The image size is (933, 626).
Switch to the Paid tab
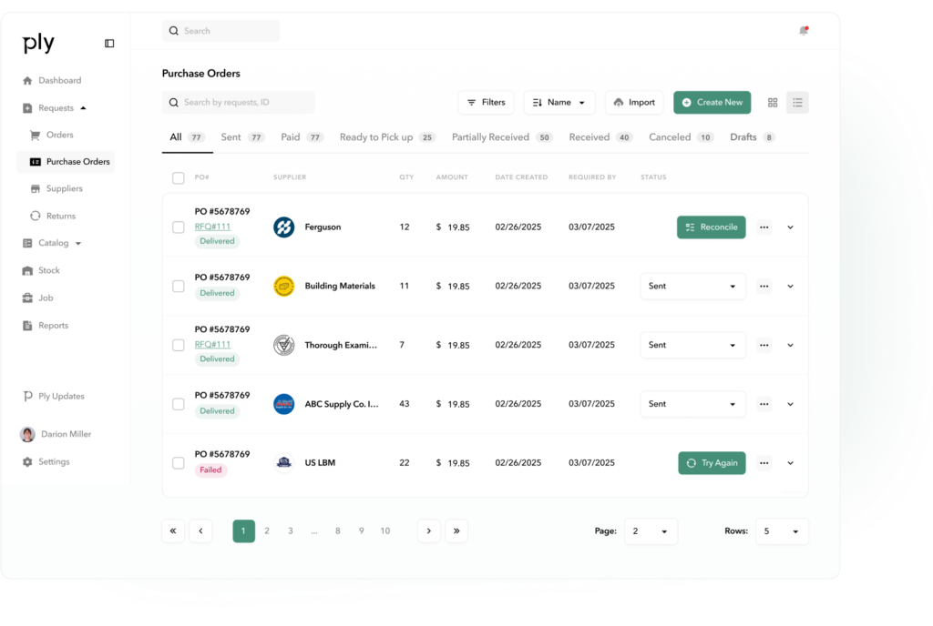pyautogui.click(x=302, y=137)
